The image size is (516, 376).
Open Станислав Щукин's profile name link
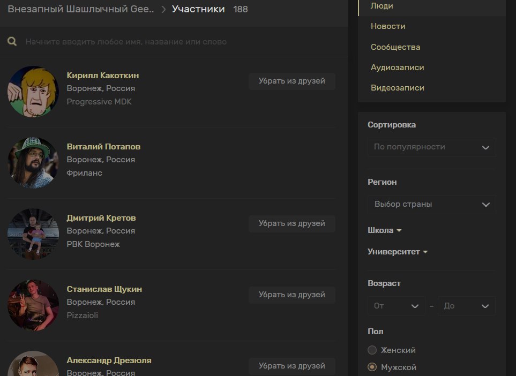(x=104, y=289)
